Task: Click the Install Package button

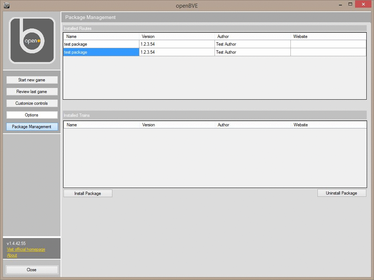Action: (x=88, y=193)
